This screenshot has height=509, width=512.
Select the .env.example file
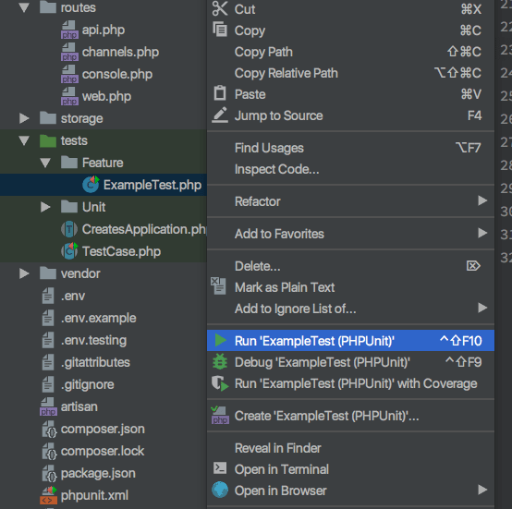98,318
